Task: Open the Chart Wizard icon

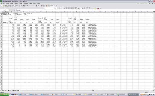Action: (47, 6)
